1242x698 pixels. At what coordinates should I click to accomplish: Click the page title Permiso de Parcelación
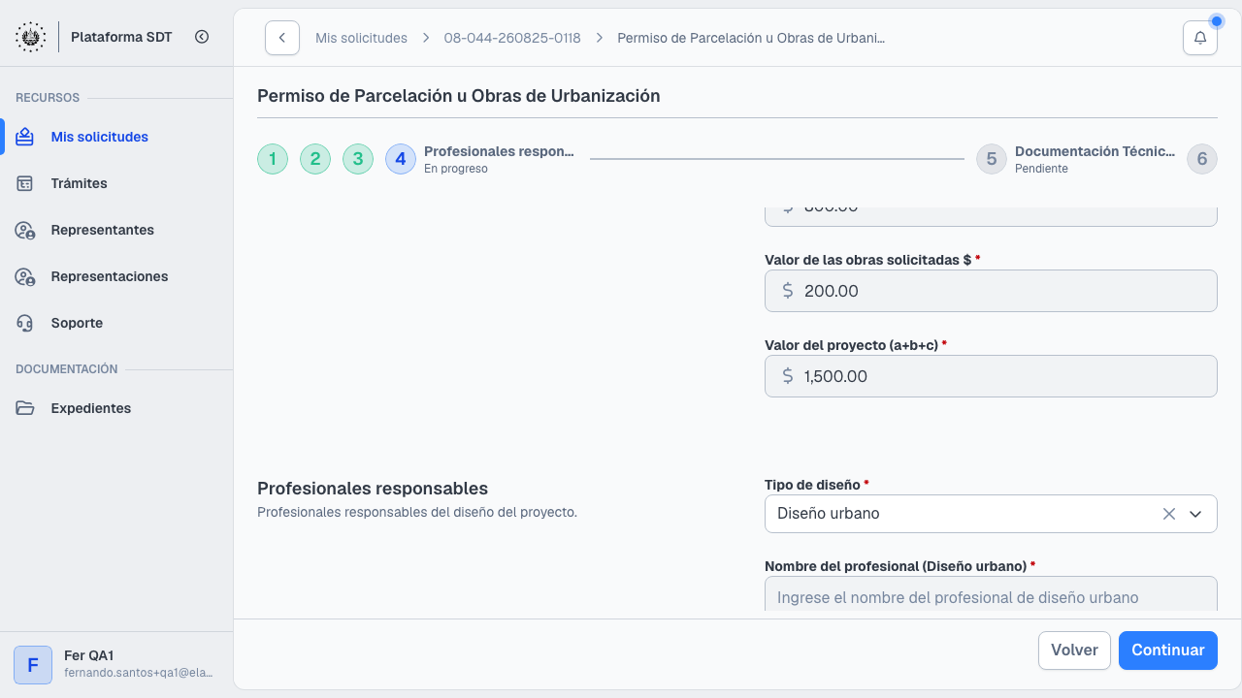(x=459, y=96)
